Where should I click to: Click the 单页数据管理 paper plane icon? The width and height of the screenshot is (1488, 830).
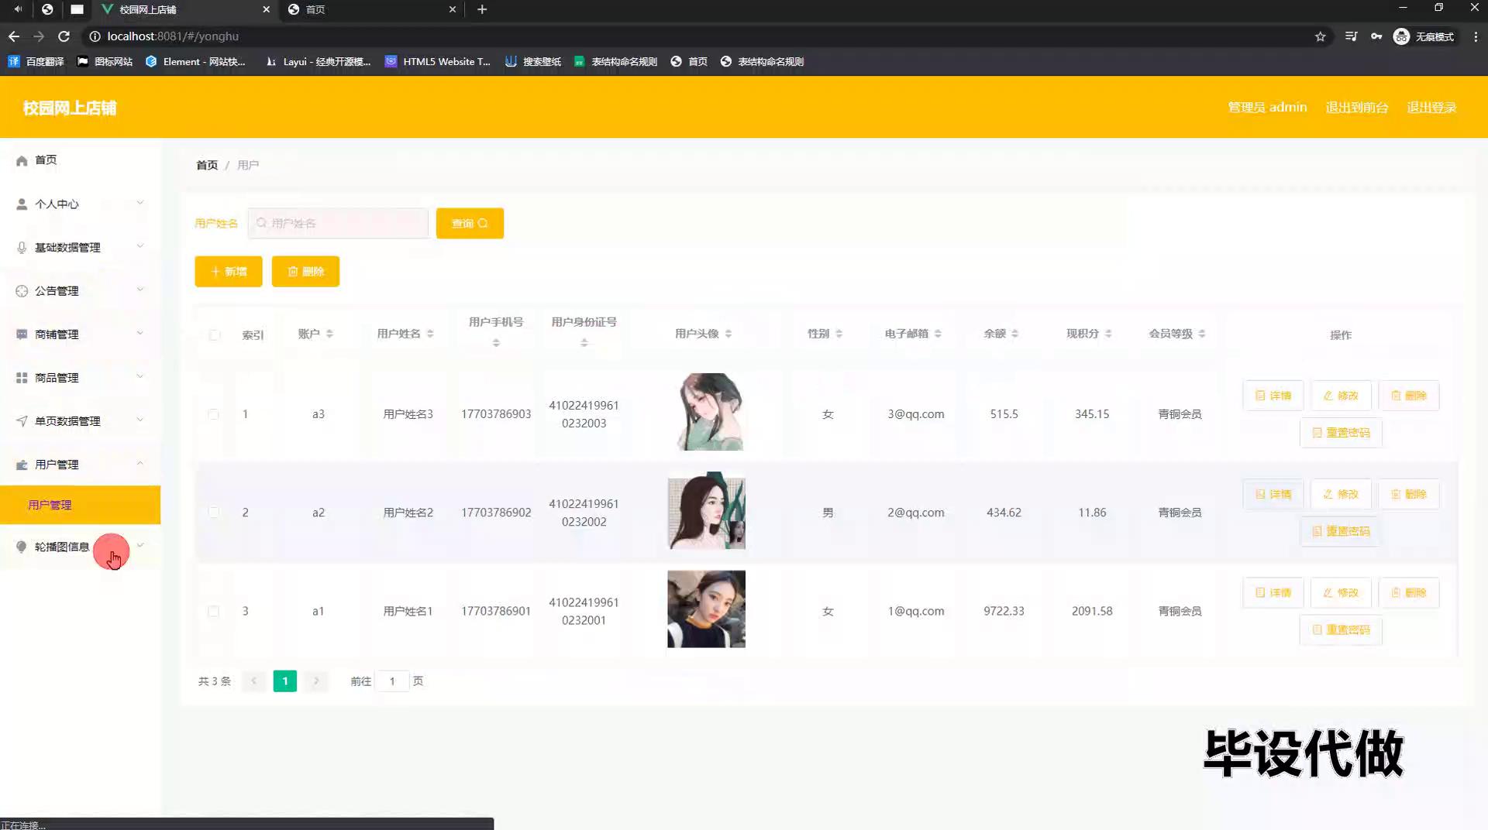[x=22, y=421]
